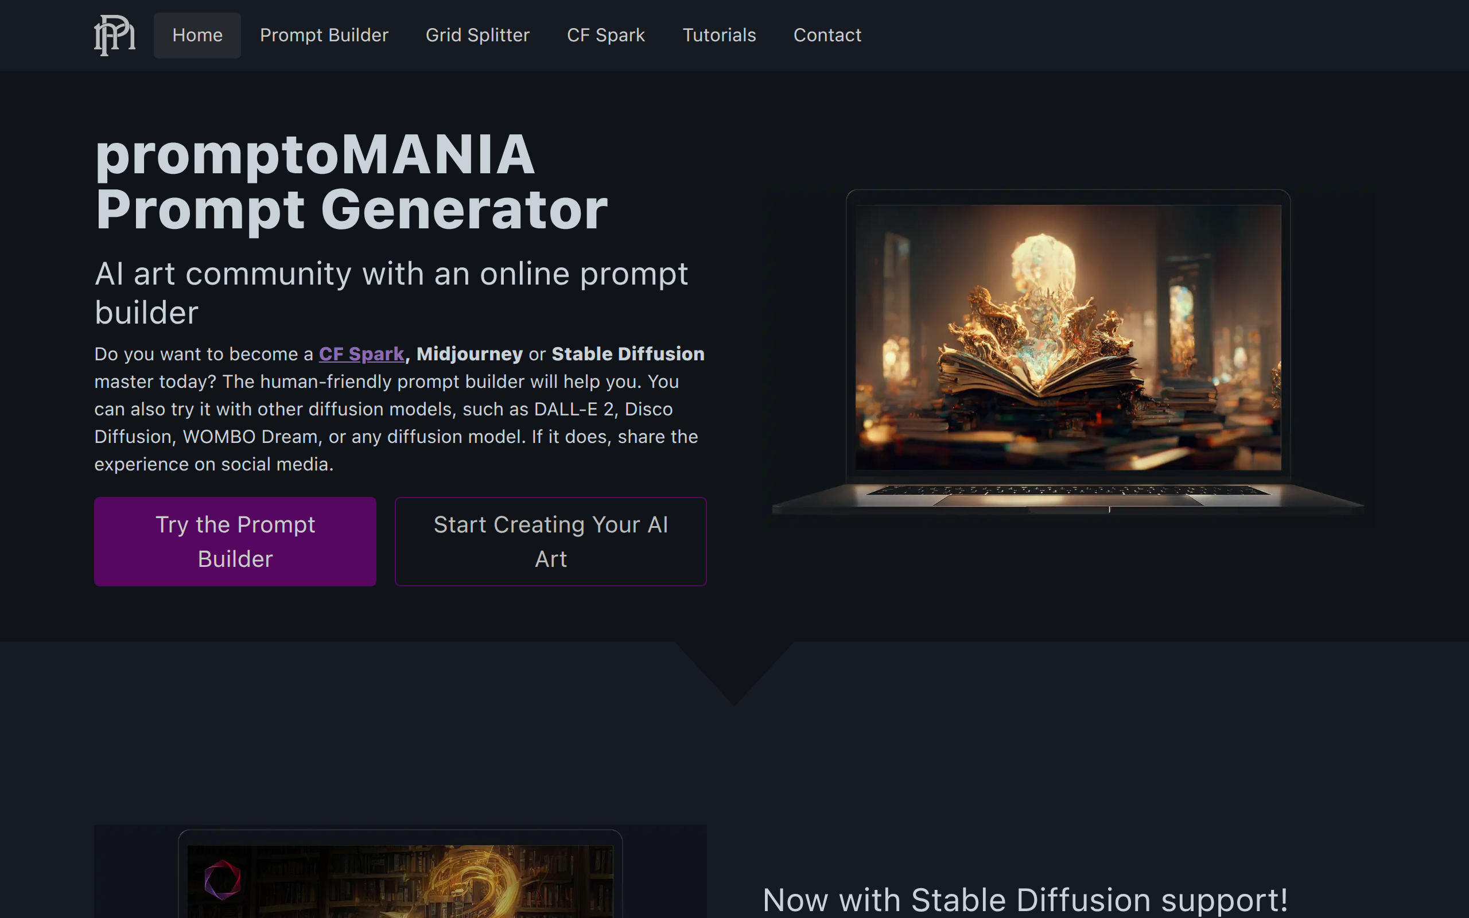Open the Prompt Builder nav page
This screenshot has width=1469, height=918.
324,35
